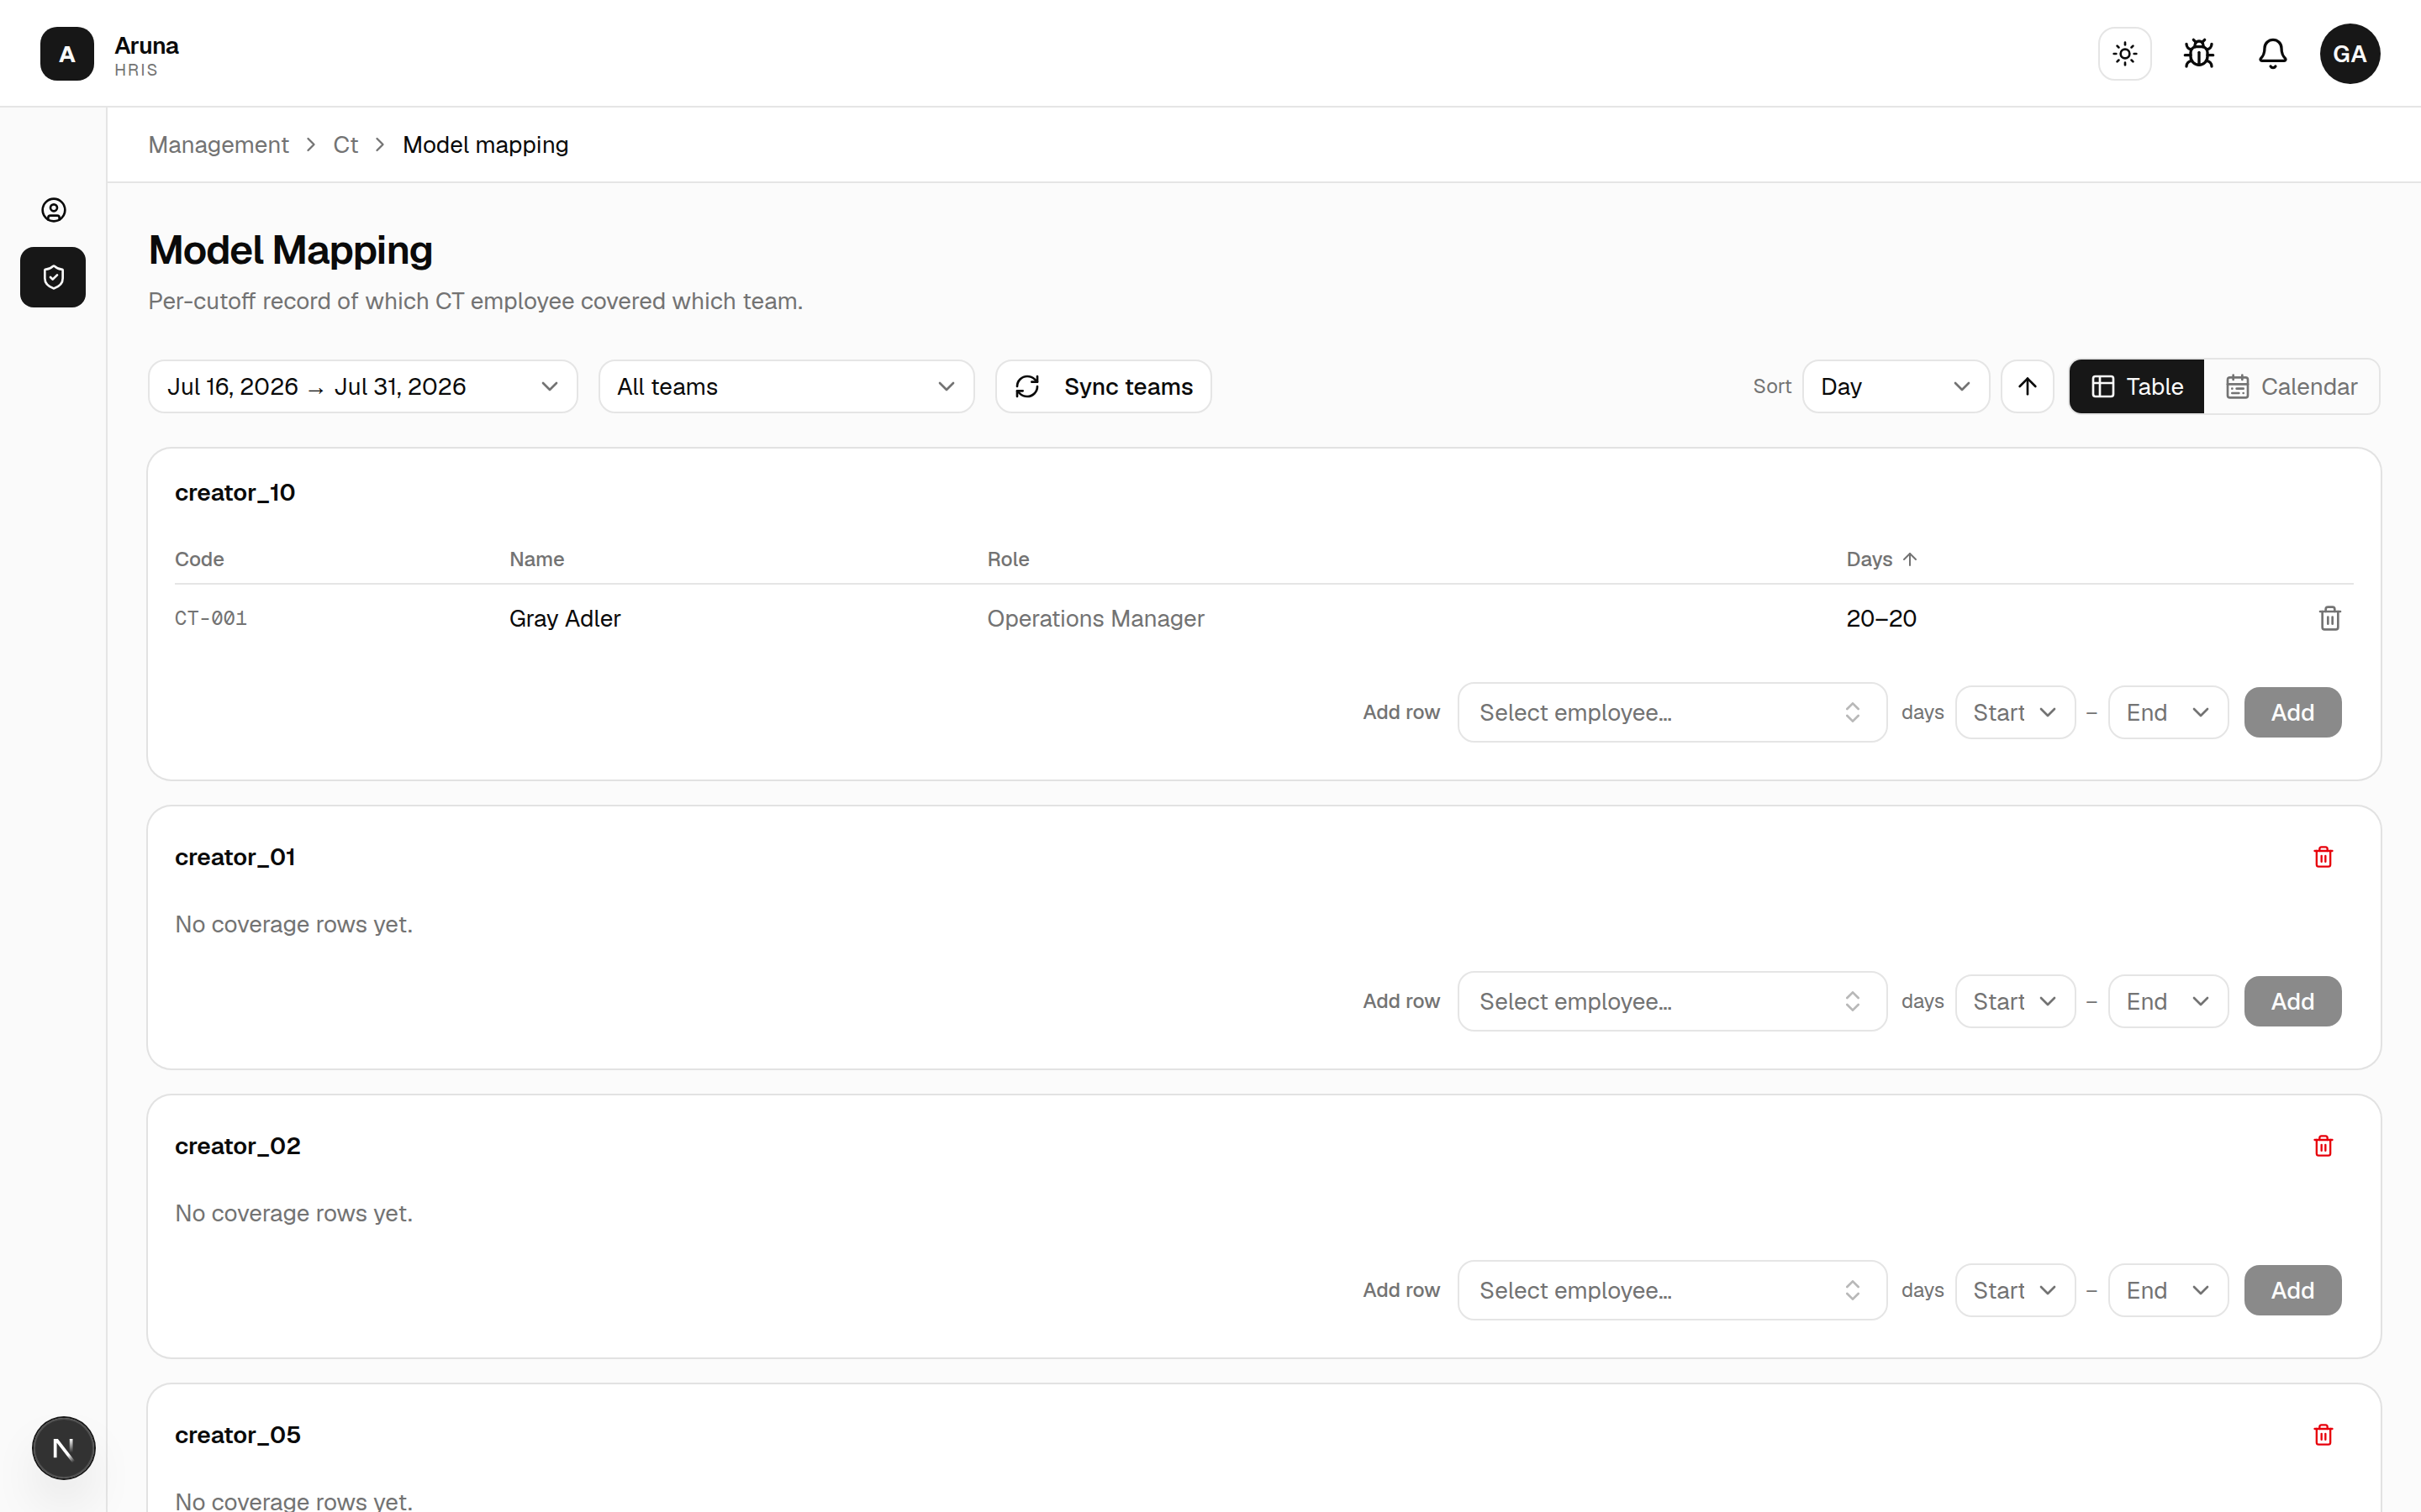The image size is (2421, 1512).
Task: Click the creator_02 team heading
Action: (238, 1147)
